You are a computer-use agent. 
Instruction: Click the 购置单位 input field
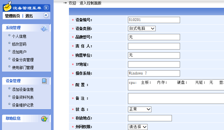click(x=154, y=55)
